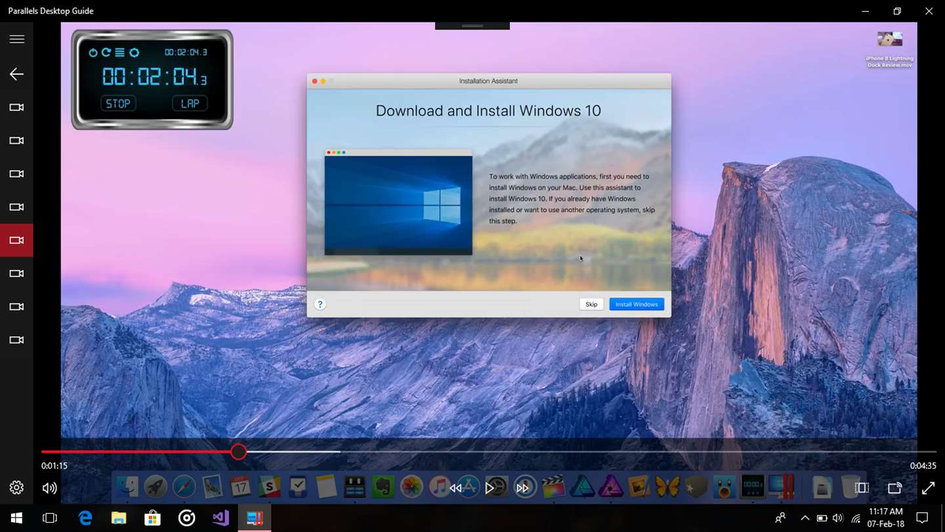Click the elapsed time 0:01:15
The width and height of the screenshot is (945, 532).
tap(54, 466)
